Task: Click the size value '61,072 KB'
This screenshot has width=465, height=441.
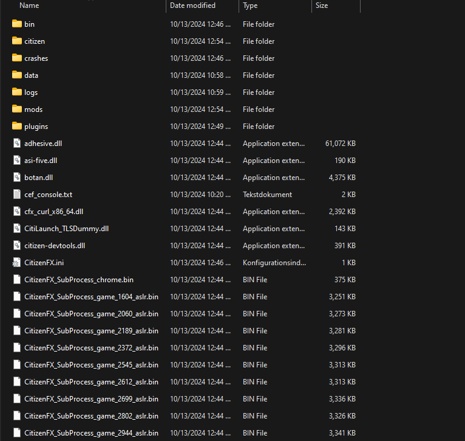Action: point(340,144)
